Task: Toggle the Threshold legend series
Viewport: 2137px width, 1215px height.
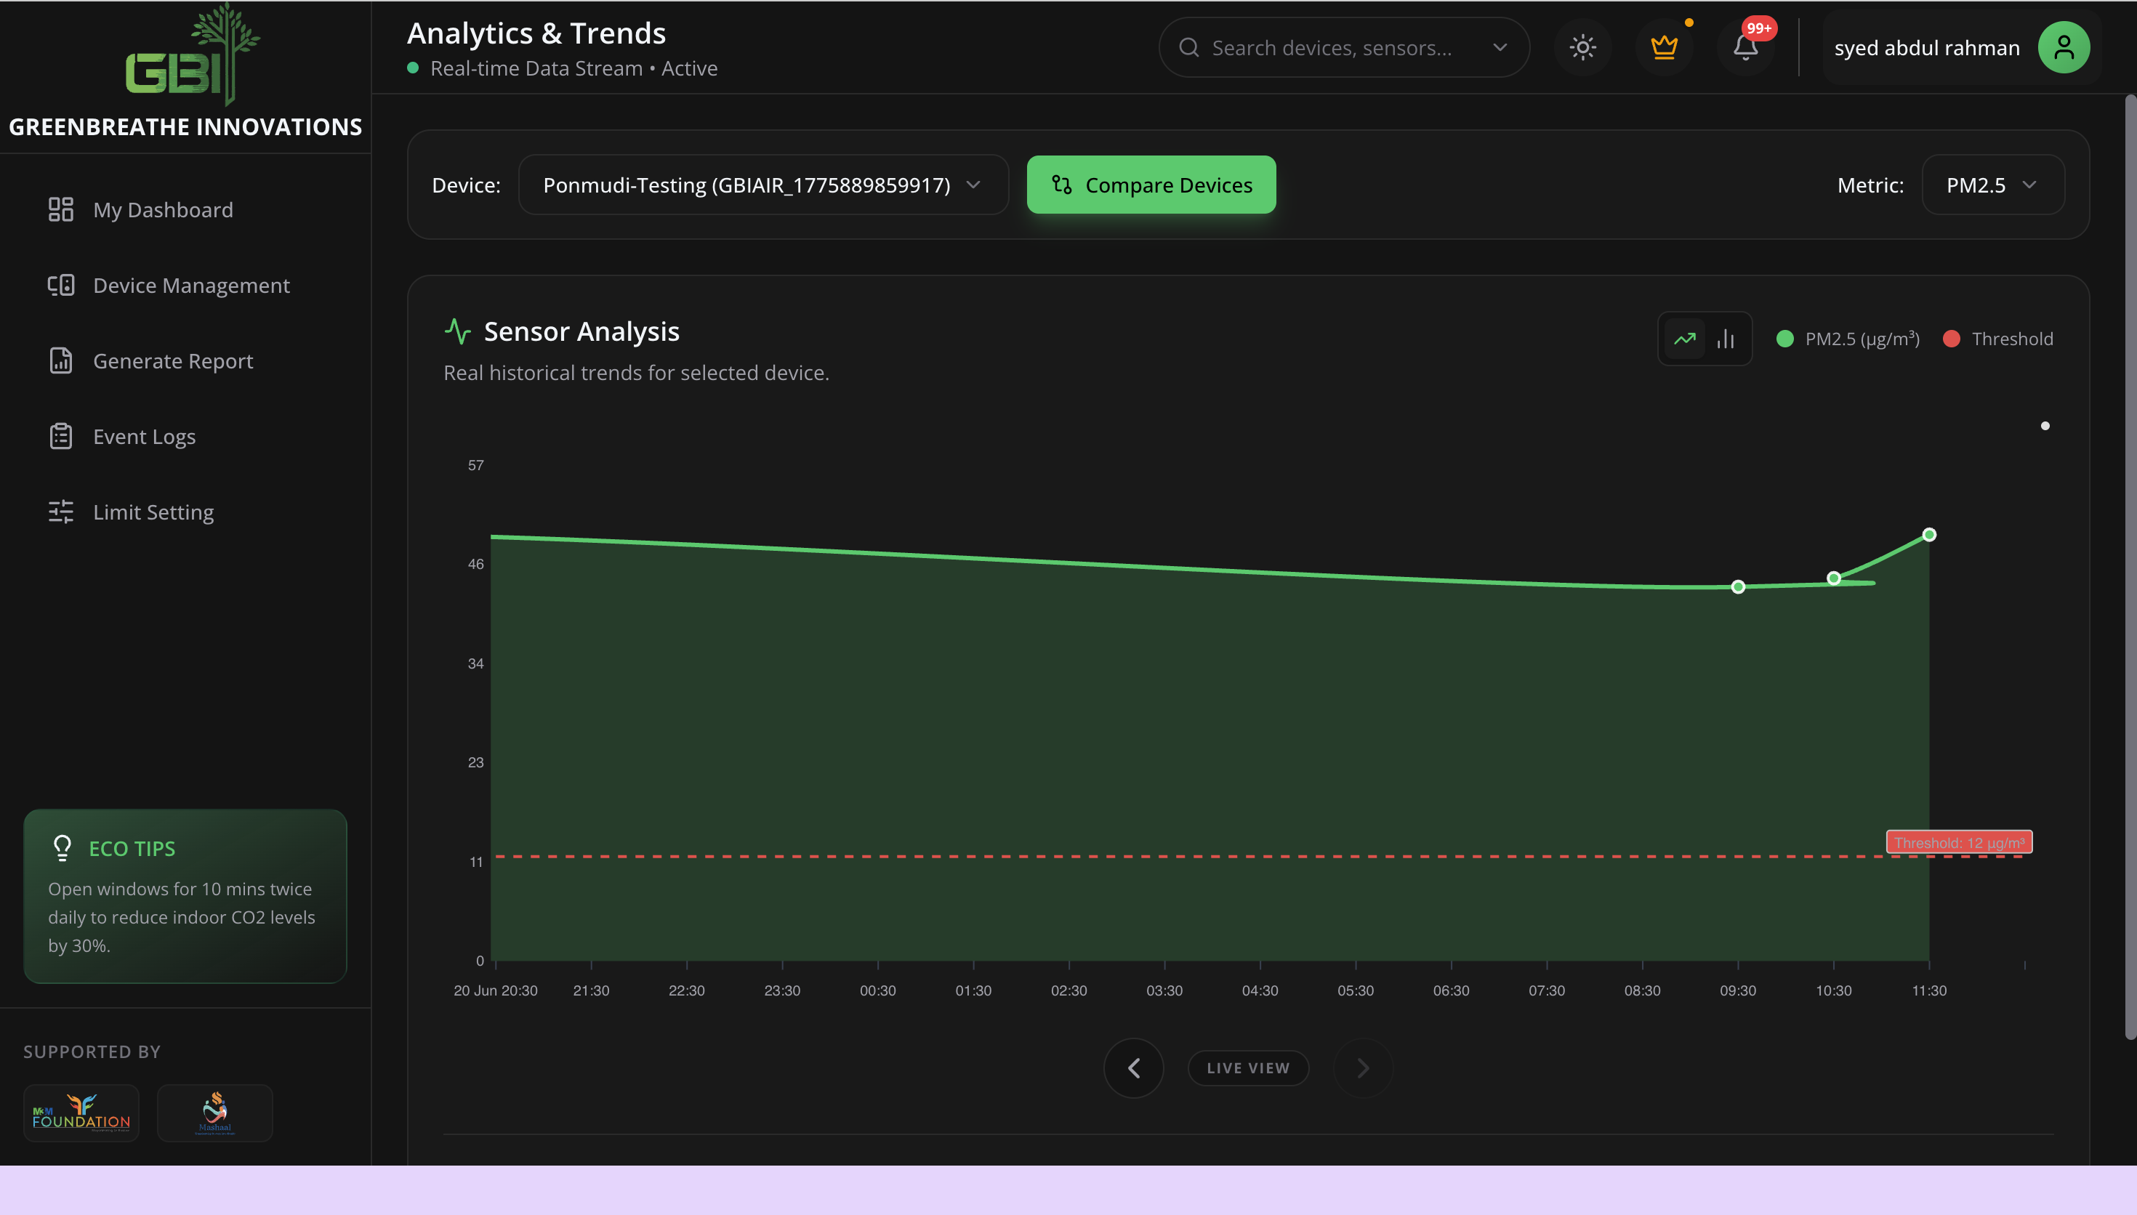Action: (1997, 339)
